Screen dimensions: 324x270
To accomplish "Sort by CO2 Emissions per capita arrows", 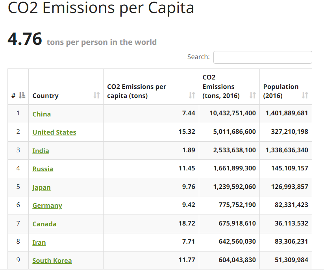I will point(192,95).
